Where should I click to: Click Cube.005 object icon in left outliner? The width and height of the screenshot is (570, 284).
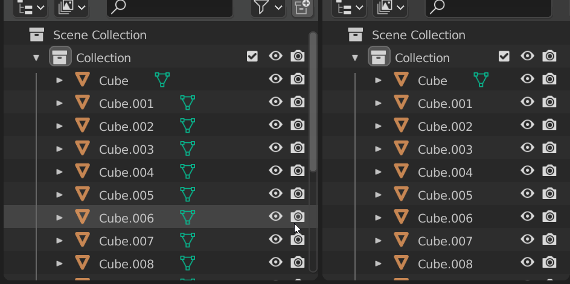click(x=83, y=194)
